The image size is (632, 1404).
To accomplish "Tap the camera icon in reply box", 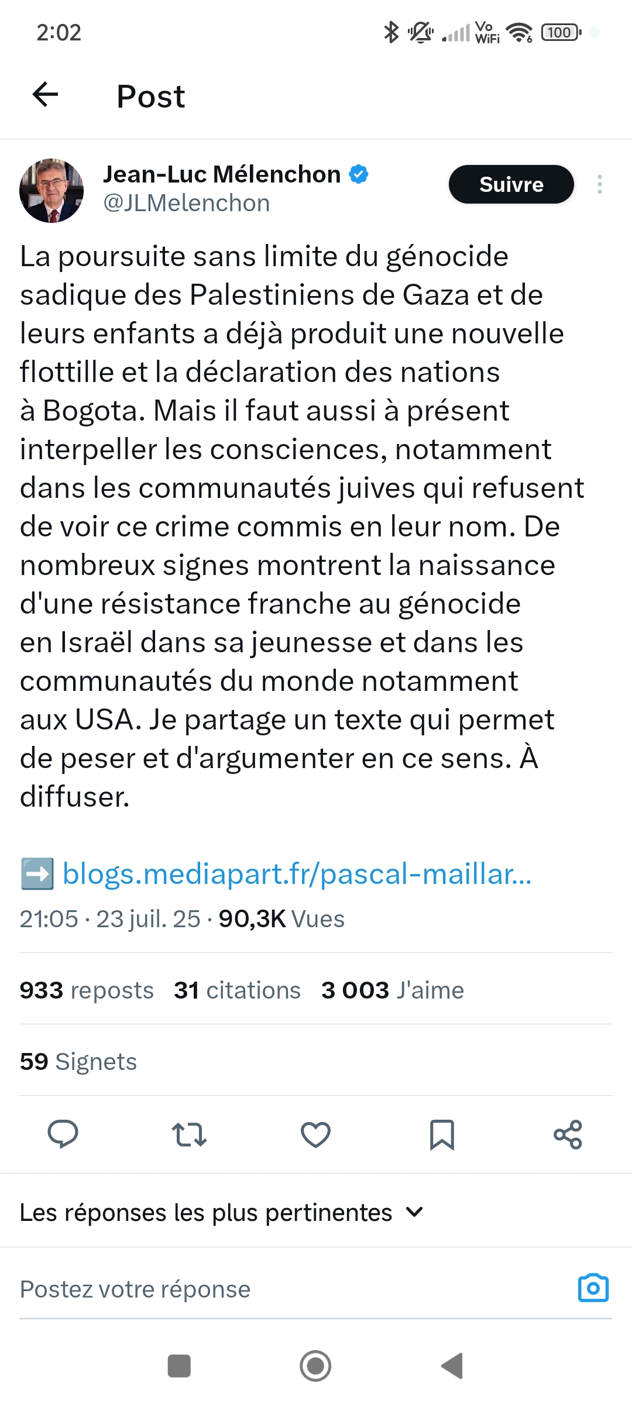I will 593,1288.
